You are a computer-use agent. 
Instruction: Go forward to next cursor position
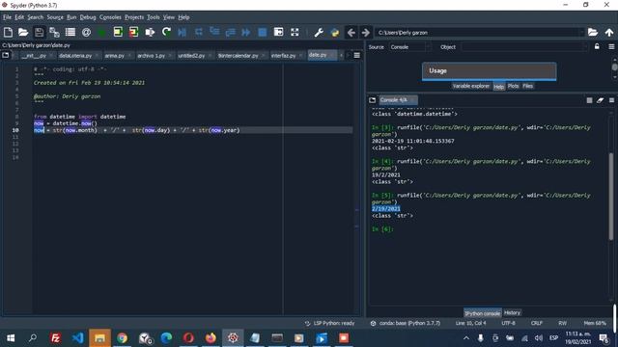(x=366, y=32)
